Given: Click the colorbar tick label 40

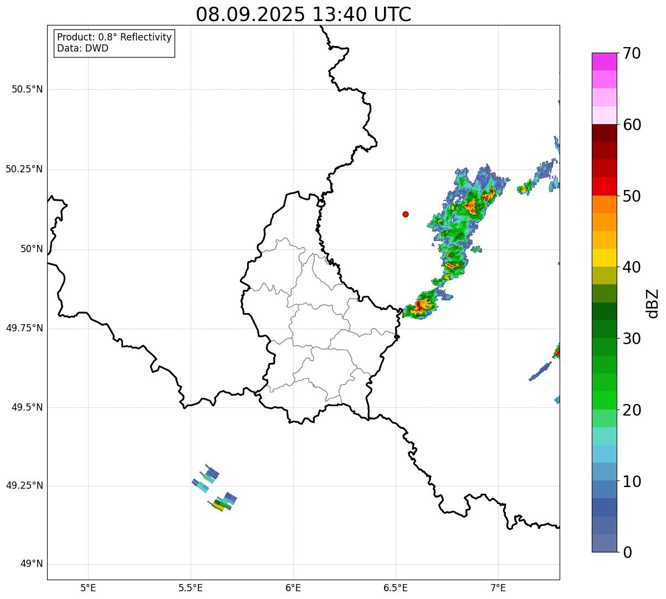Looking at the screenshot, I should 632,267.
